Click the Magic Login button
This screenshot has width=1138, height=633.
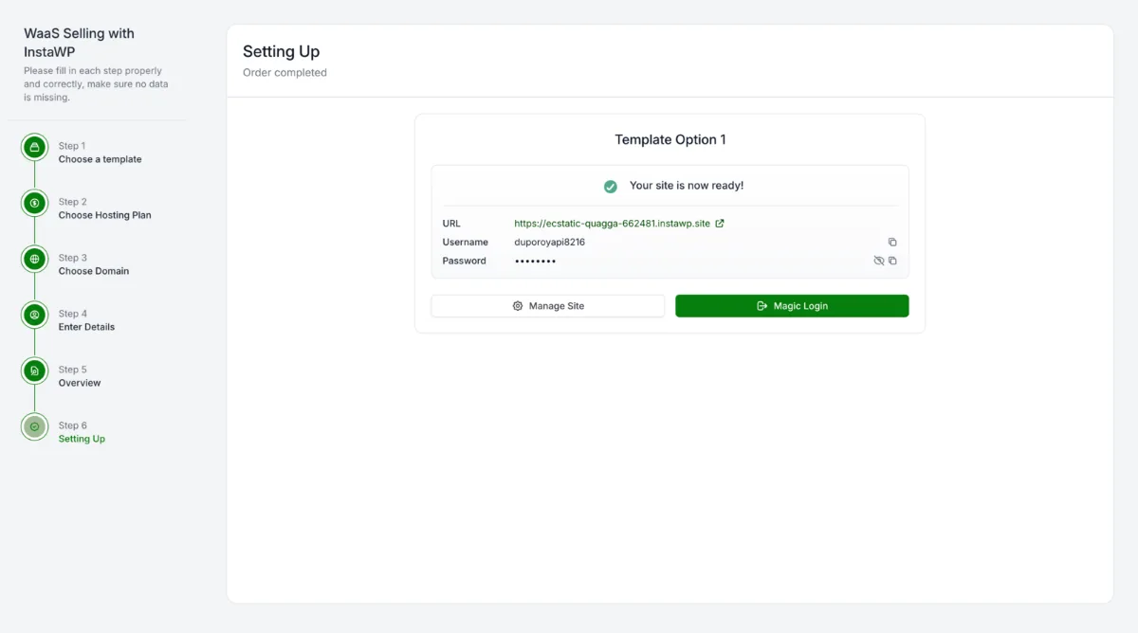tap(792, 306)
